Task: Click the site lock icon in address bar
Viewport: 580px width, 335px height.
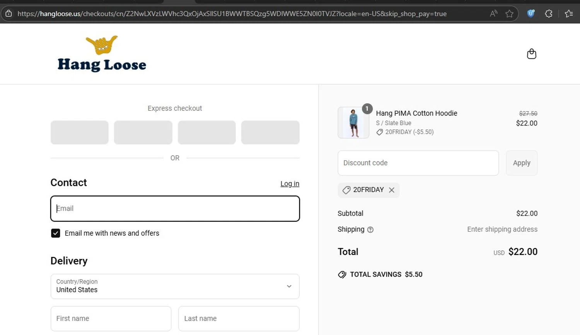Action: click(x=9, y=14)
